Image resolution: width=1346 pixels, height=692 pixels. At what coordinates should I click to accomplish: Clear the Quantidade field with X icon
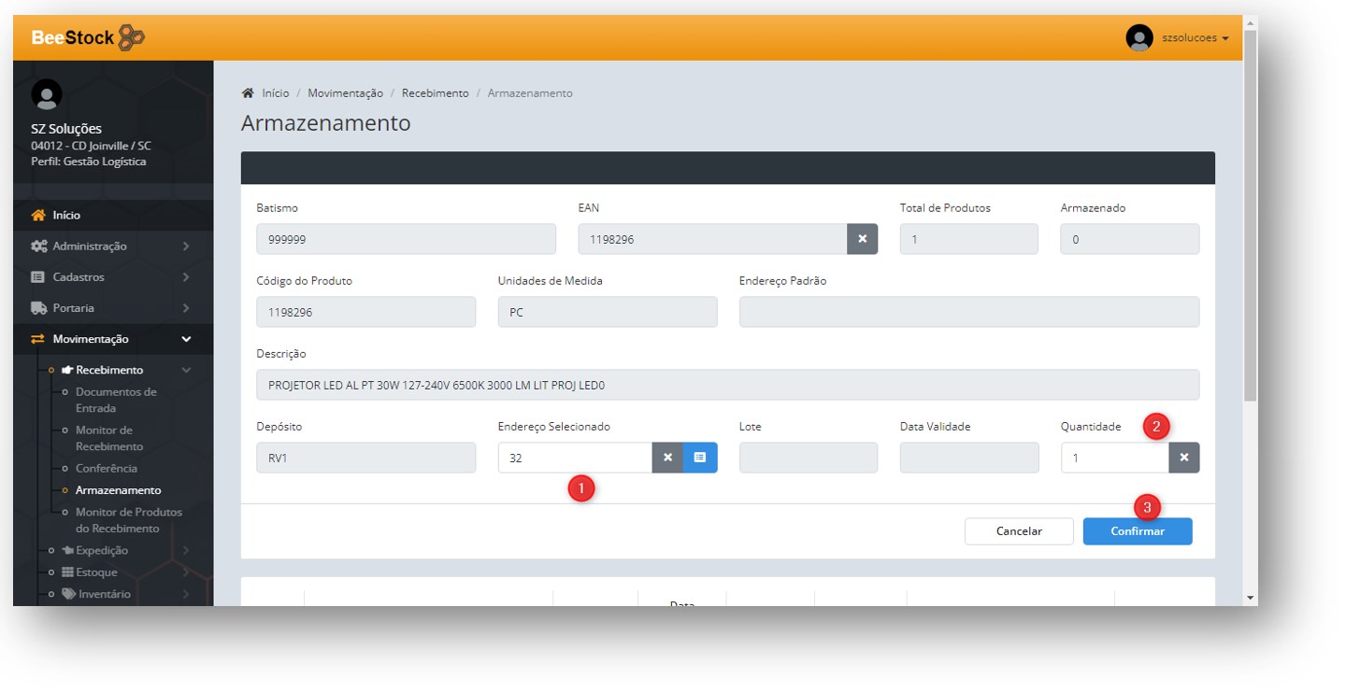[1183, 458]
